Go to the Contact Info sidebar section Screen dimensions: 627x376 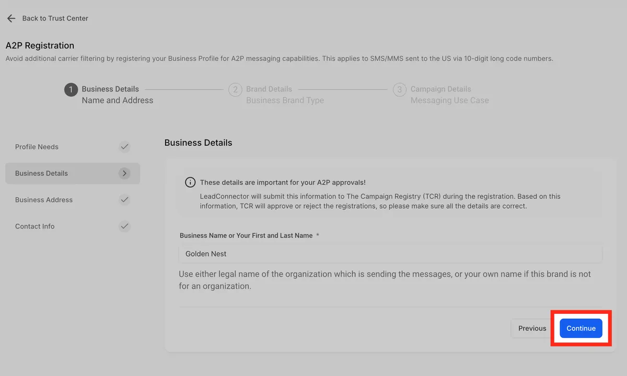[x=73, y=226]
